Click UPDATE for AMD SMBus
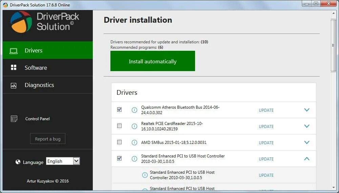This screenshot has width=339, height=193. tap(266, 143)
